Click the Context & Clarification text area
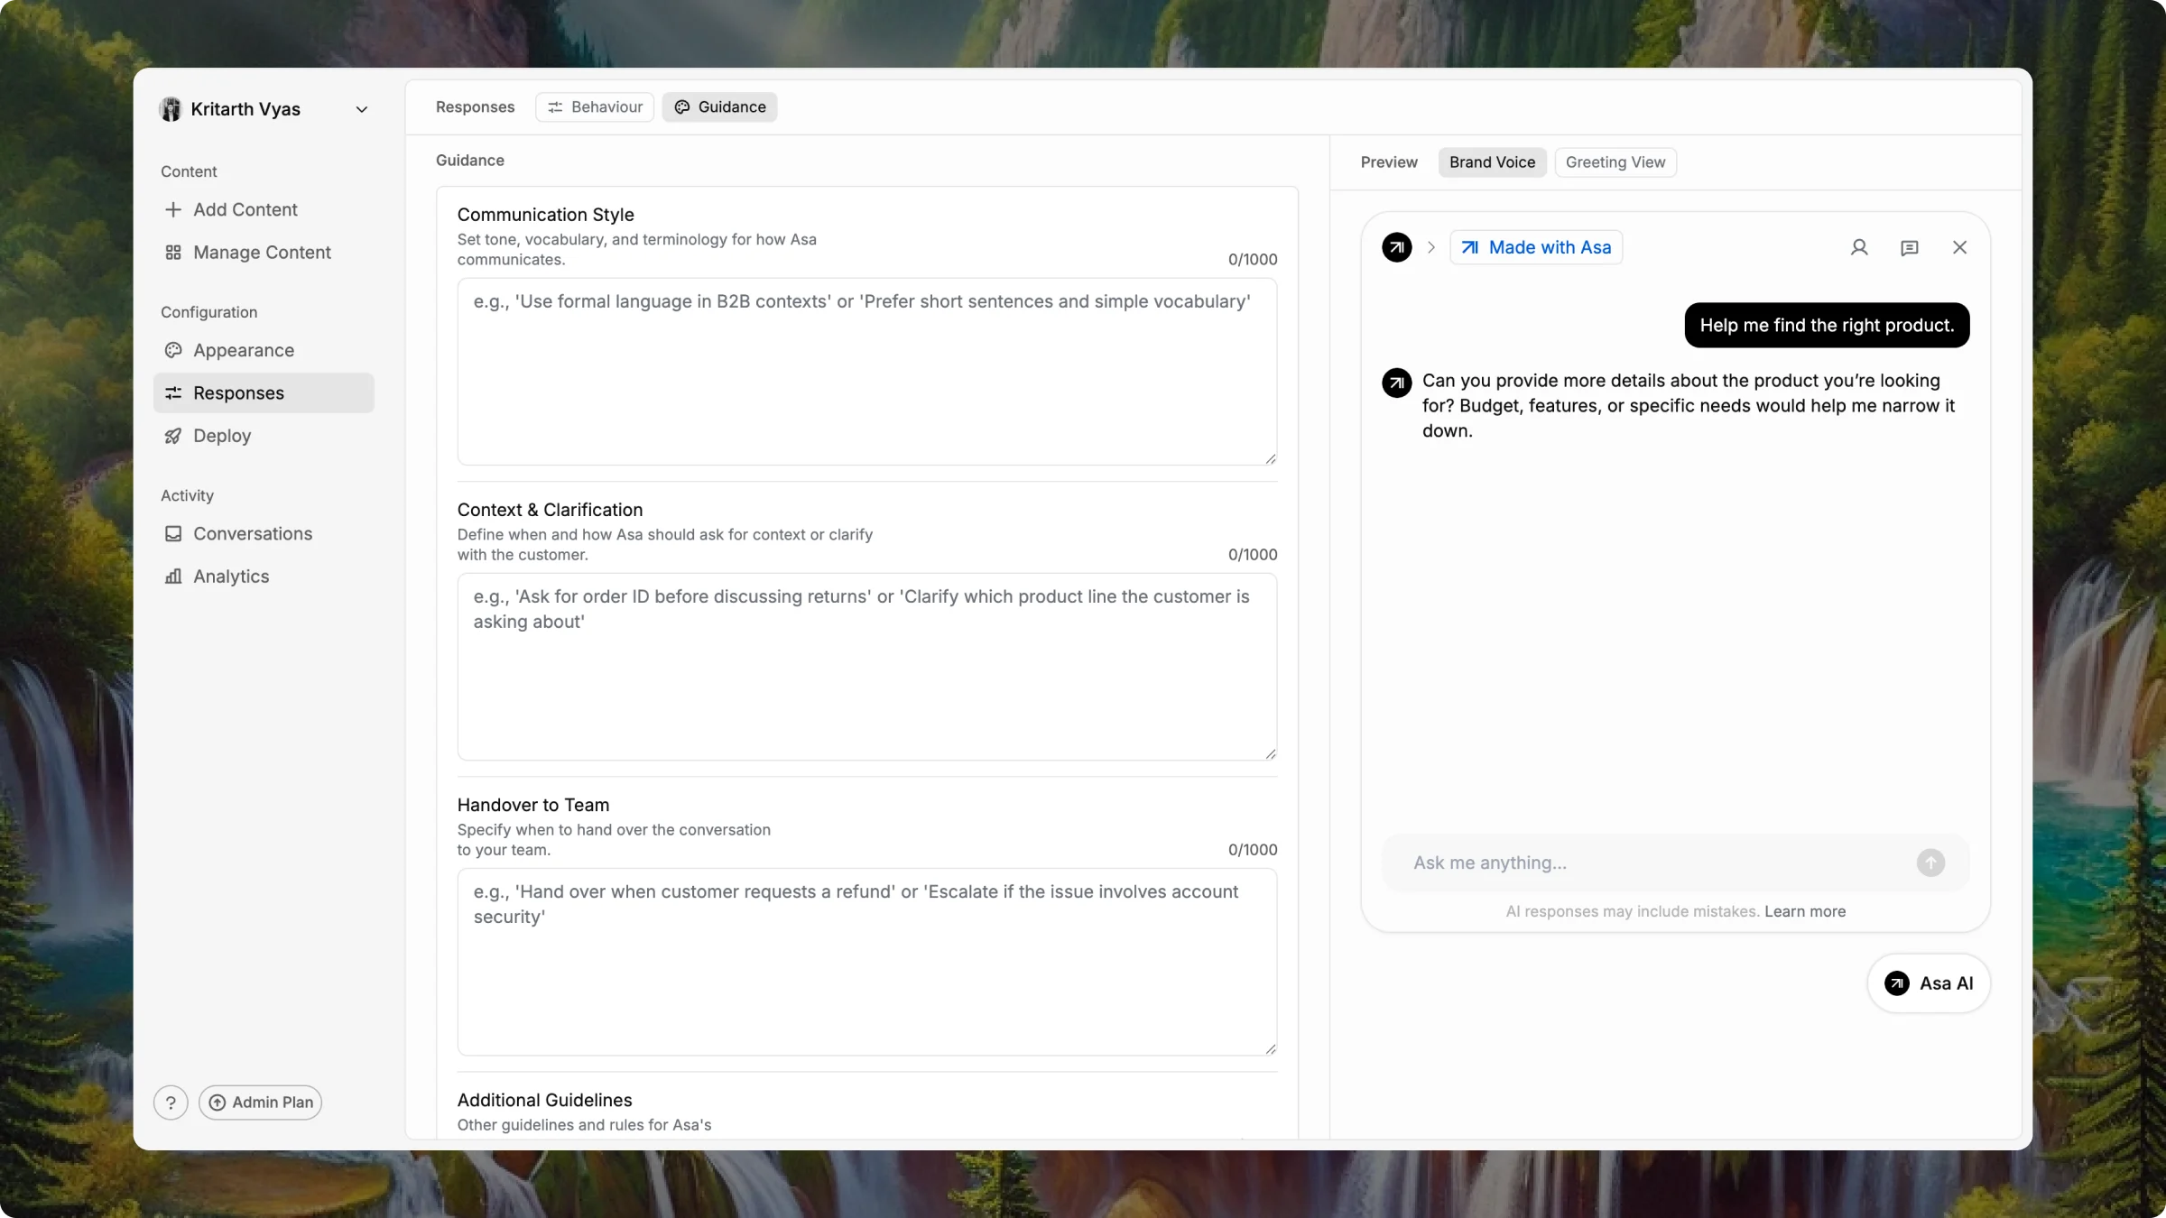The image size is (2166, 1218). [x=867, y=667]
